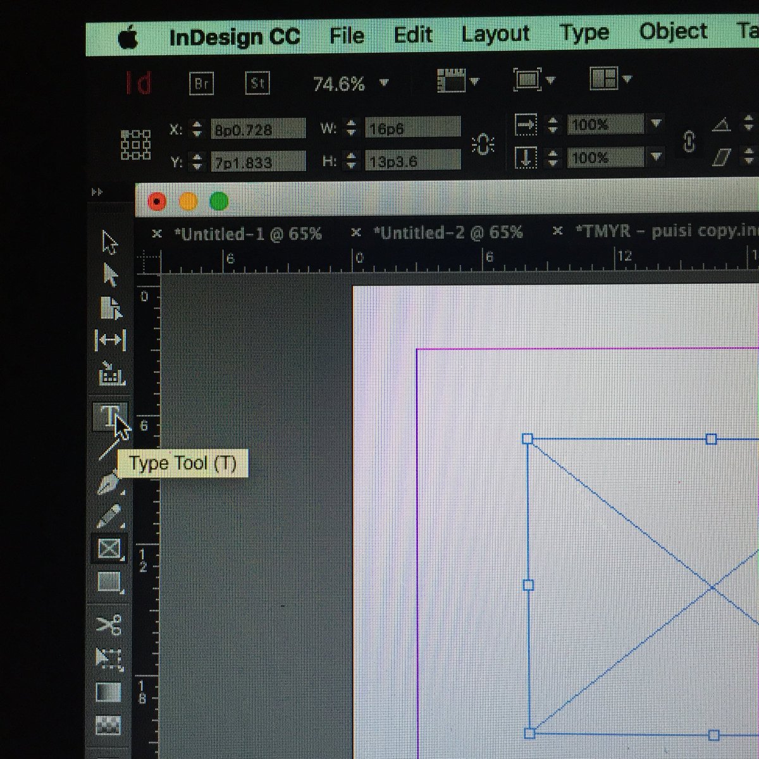Click the Shear angle icon
Screen dimensions: 759x759
pos(722,157)
